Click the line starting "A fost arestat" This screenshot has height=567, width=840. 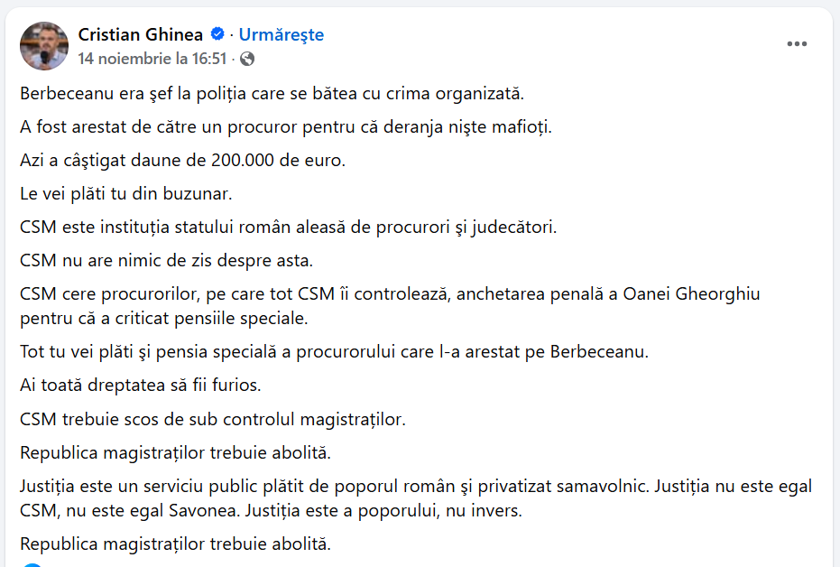[285, 126]
